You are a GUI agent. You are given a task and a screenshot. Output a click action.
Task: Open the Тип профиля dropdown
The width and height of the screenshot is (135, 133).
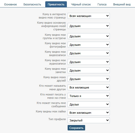(x=89, y=120)
